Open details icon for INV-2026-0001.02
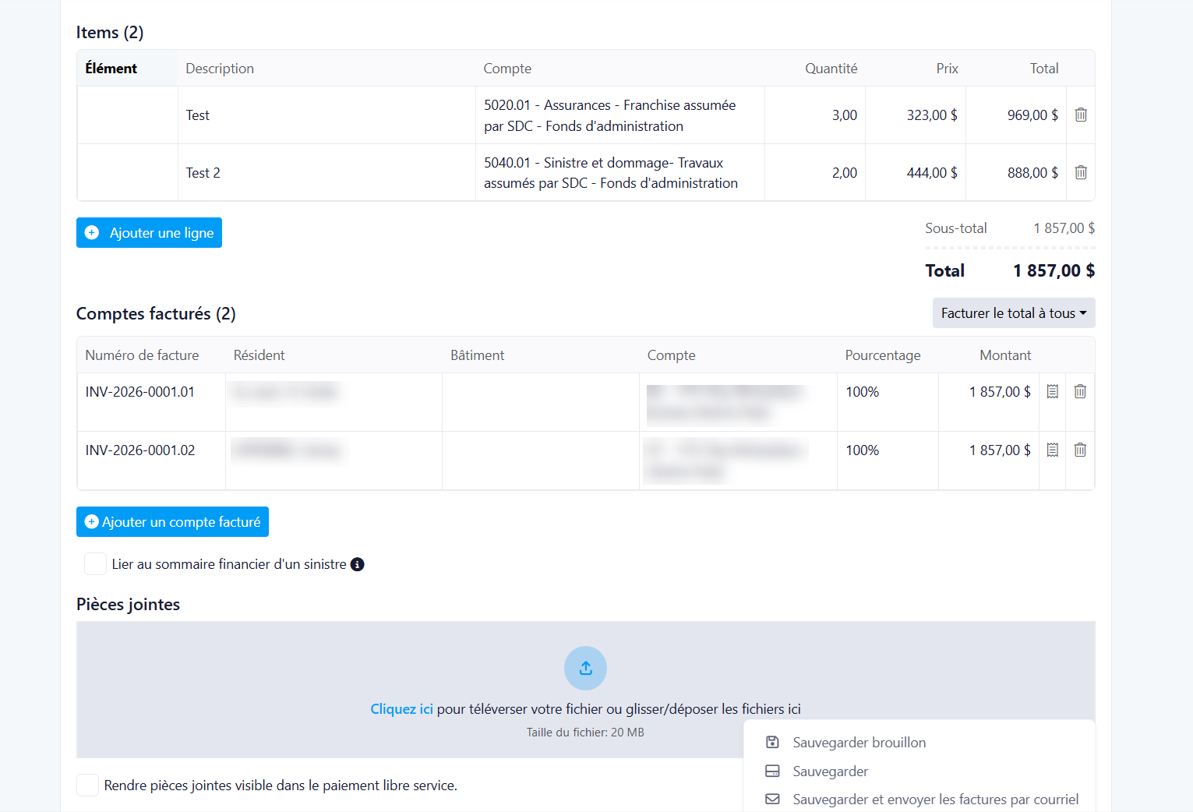 1052,450
